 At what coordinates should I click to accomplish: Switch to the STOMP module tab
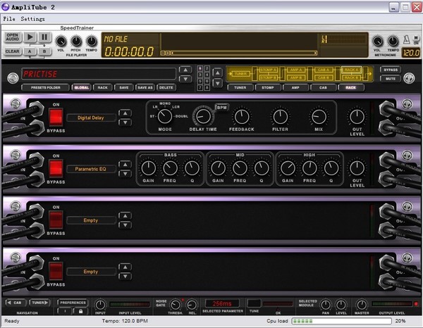coord(268,87)
